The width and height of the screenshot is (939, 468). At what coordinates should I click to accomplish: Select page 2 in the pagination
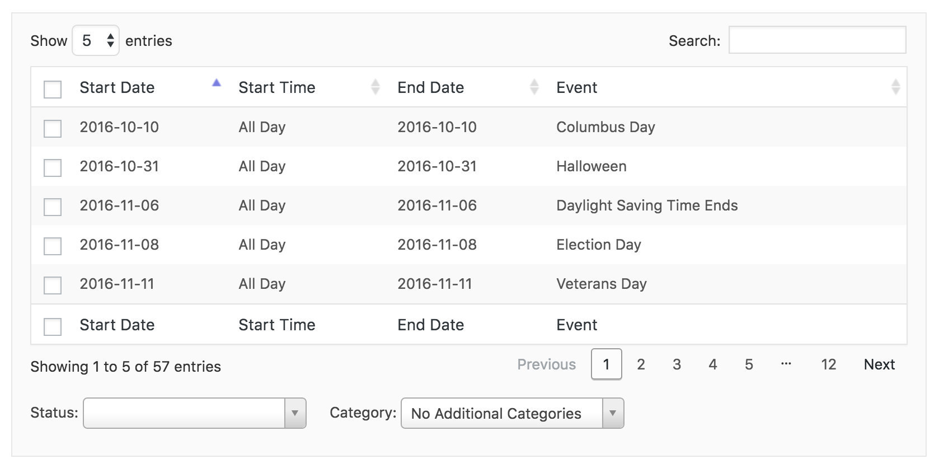[641, 364]
